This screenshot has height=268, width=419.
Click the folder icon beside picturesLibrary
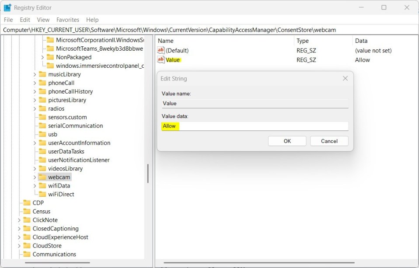42,100
